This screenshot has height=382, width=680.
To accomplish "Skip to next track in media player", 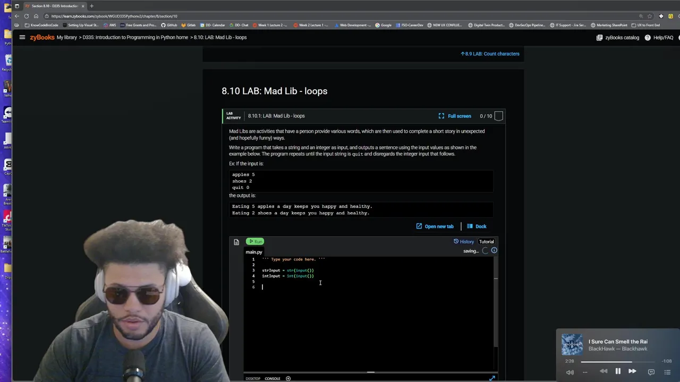I will pos(632,371).
